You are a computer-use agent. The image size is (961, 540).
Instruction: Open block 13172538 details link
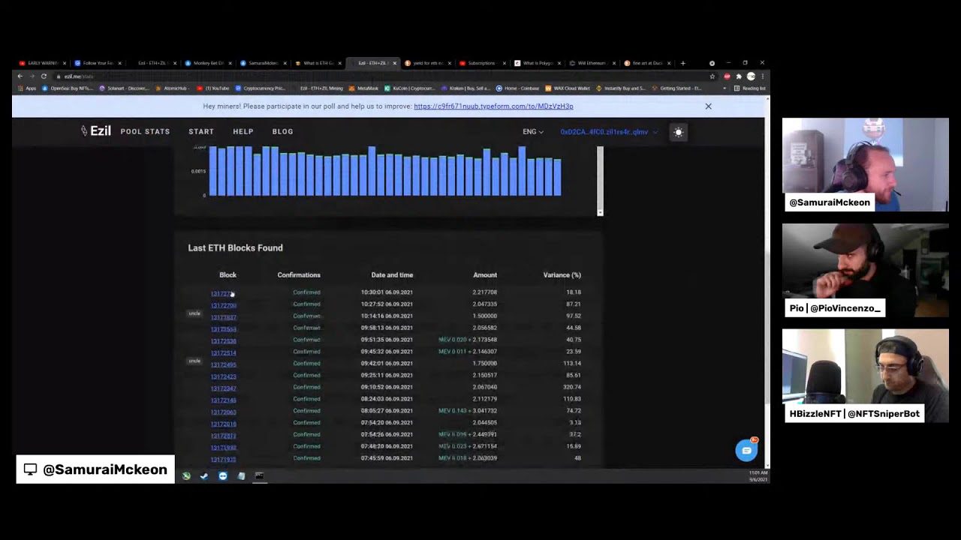pos(223,340)
